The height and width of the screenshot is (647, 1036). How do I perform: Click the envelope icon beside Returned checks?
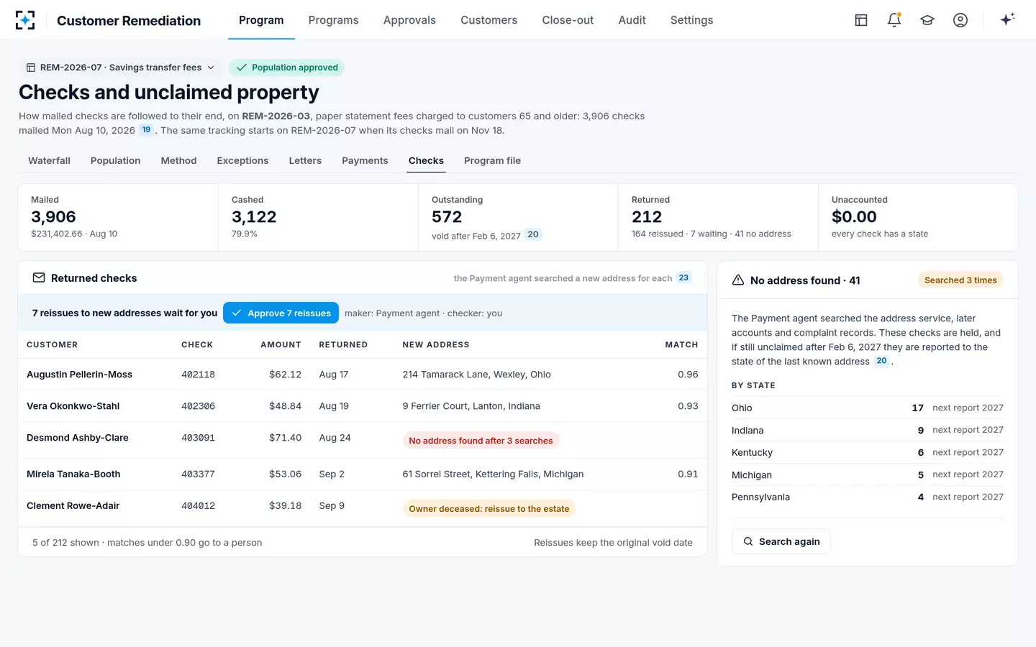(x=39, y=278)
